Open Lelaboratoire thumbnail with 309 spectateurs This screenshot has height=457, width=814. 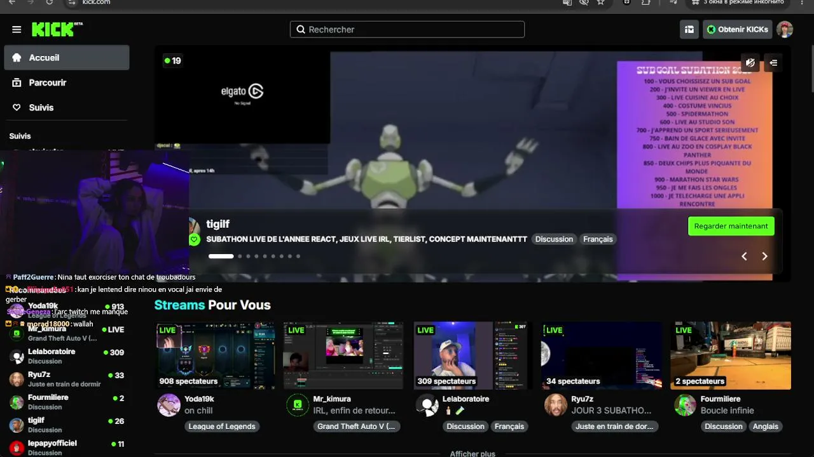click(473, 355)
